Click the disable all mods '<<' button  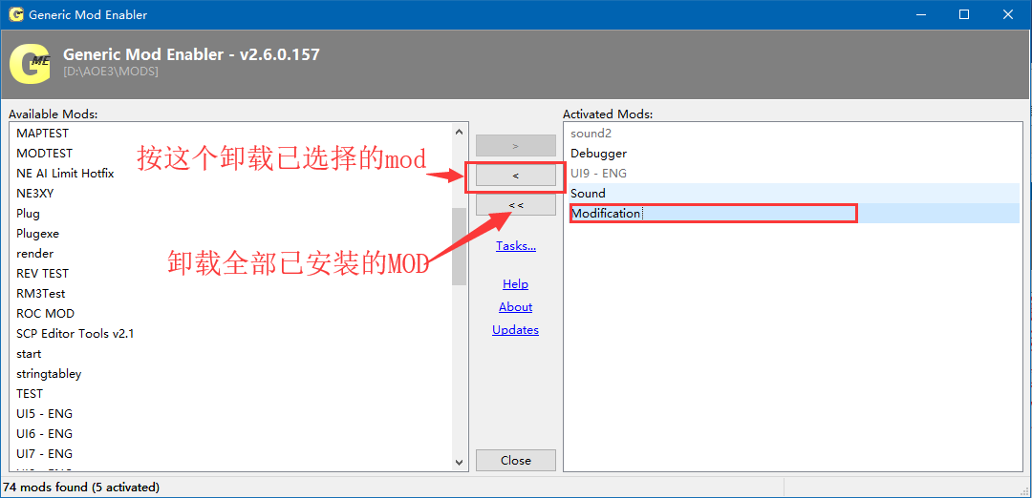coord(515,205)
